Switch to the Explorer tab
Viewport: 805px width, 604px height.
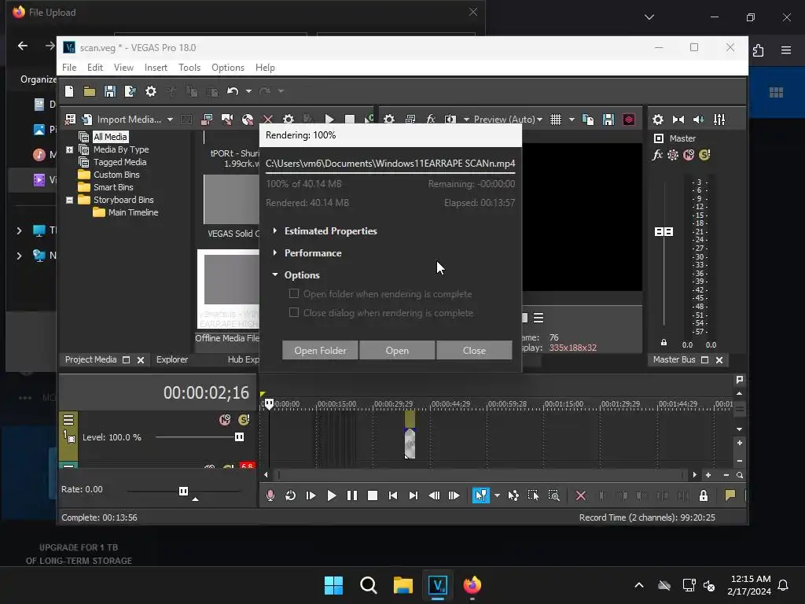click(172, 359)
